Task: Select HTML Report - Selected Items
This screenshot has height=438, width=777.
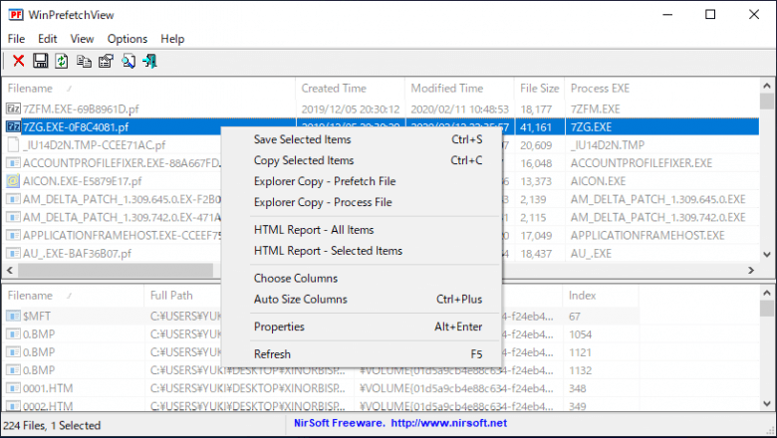Action: tap(362, 251)
